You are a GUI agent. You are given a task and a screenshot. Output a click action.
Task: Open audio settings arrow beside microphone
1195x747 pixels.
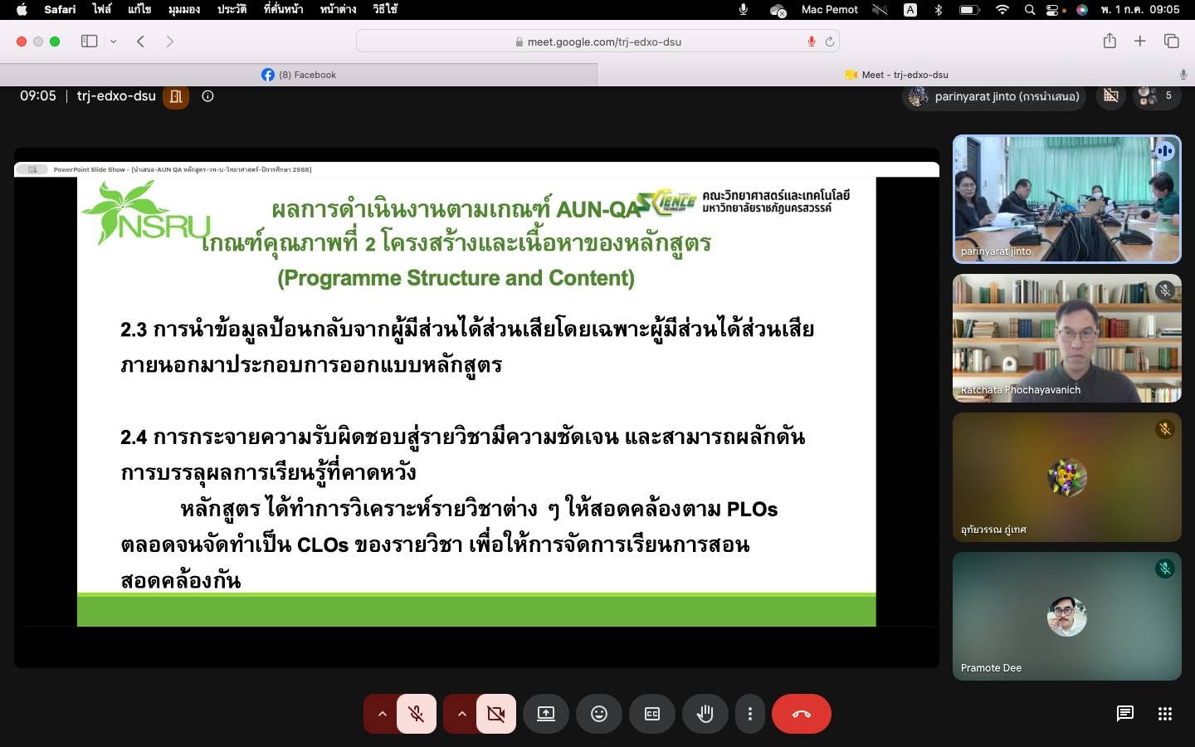(x=382, y=714)
